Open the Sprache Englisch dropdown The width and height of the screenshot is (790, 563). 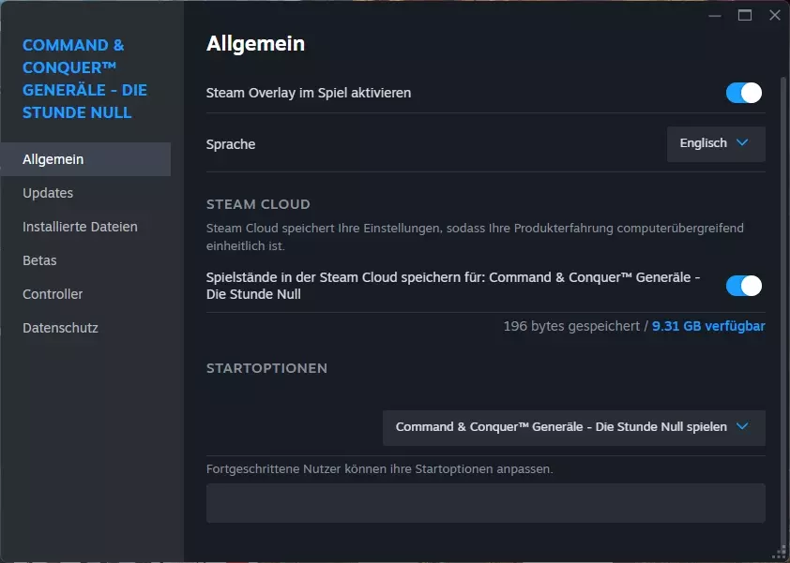716,144
